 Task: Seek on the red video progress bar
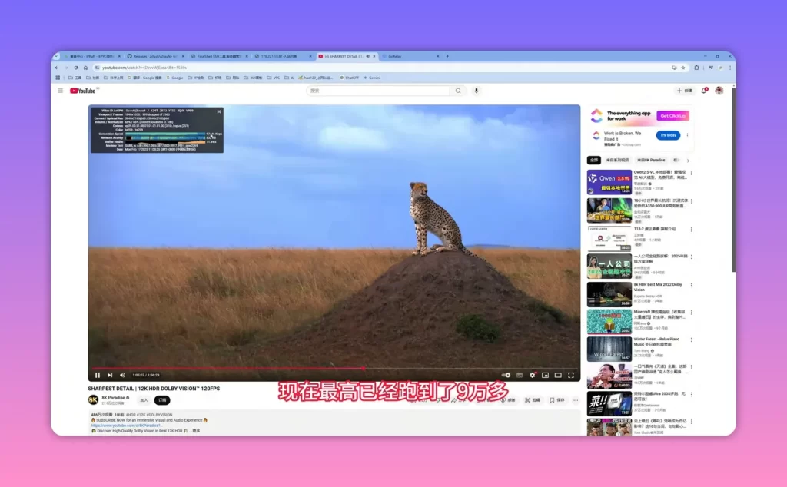[334, 368]
